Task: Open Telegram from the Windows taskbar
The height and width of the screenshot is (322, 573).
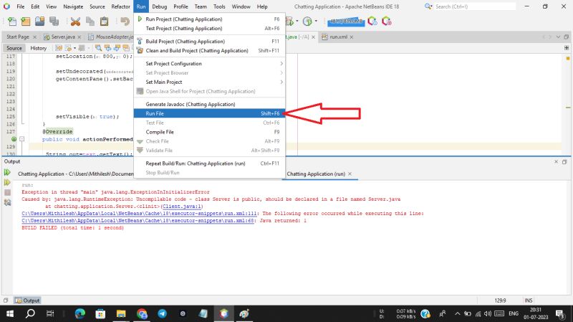Action: click(x=163, y=313)
